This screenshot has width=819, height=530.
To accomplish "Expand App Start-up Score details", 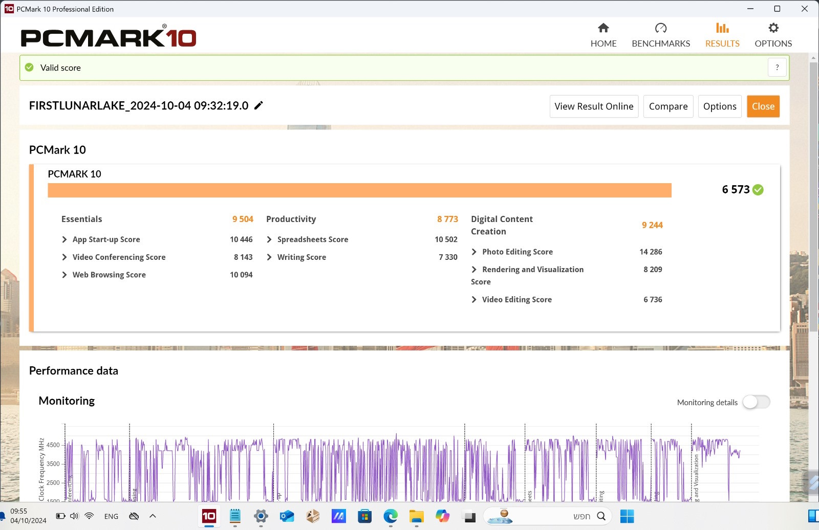I will point(64,239).
